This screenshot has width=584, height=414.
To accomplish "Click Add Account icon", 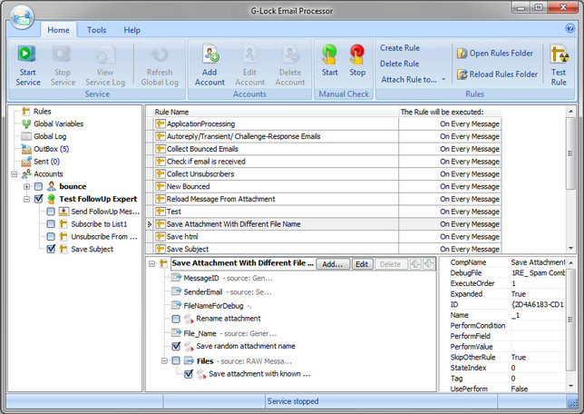I will click(x=210, y=54).
